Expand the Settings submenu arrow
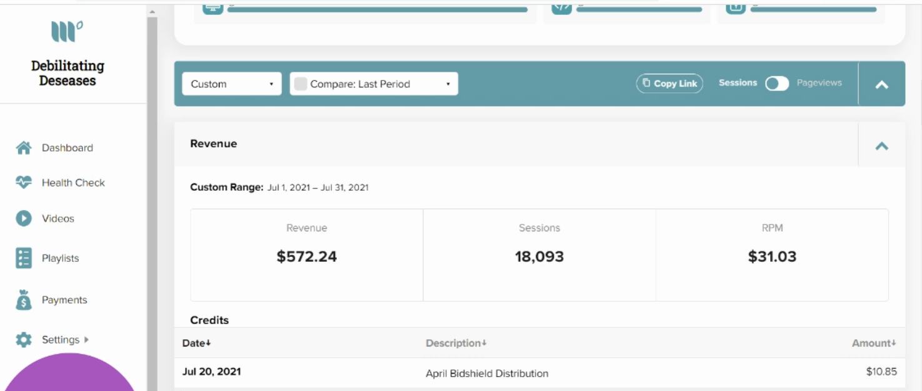Image resolution: width=922 pixels, height=391 pixels. 86,340
